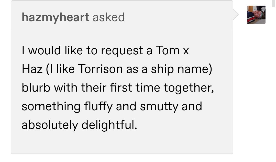Click the word "something" in the fourth line

point(51,107)
